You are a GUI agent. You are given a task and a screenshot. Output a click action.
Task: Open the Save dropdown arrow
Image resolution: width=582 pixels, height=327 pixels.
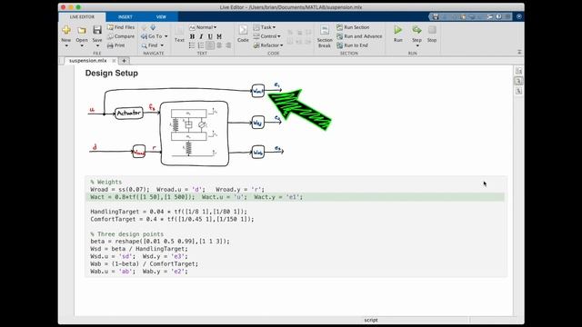coord(97,45)
